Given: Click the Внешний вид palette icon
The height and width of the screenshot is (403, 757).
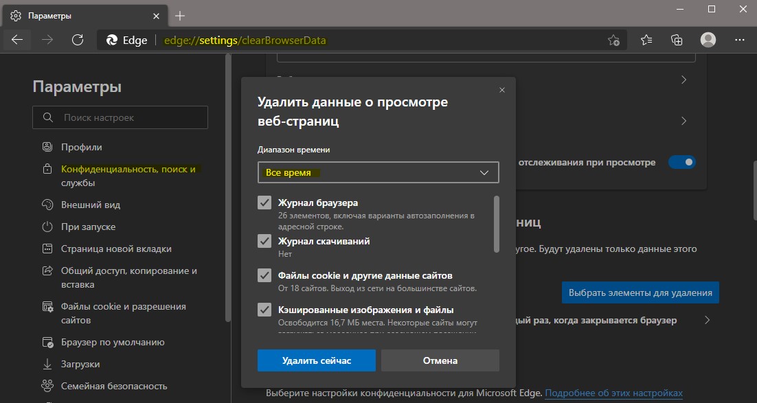Looking at the screenshot, I should [x=47, y=205].
